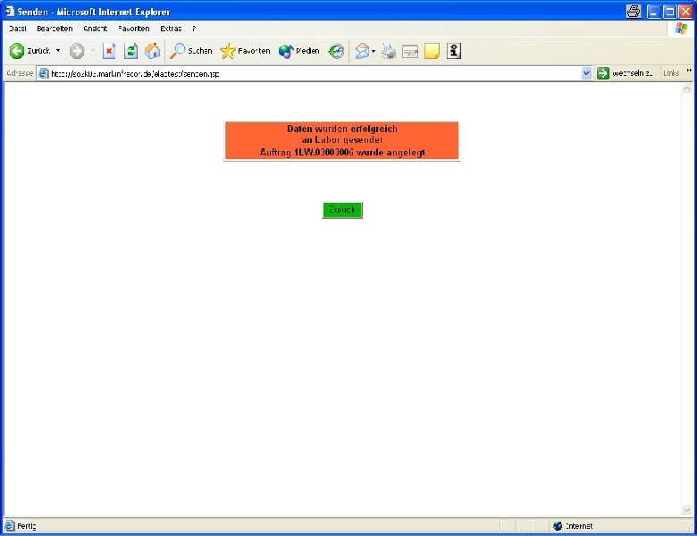This screenshot has height=536, width=697.
Task: Close the Internet Explorer window
Action: pos(685,12)
